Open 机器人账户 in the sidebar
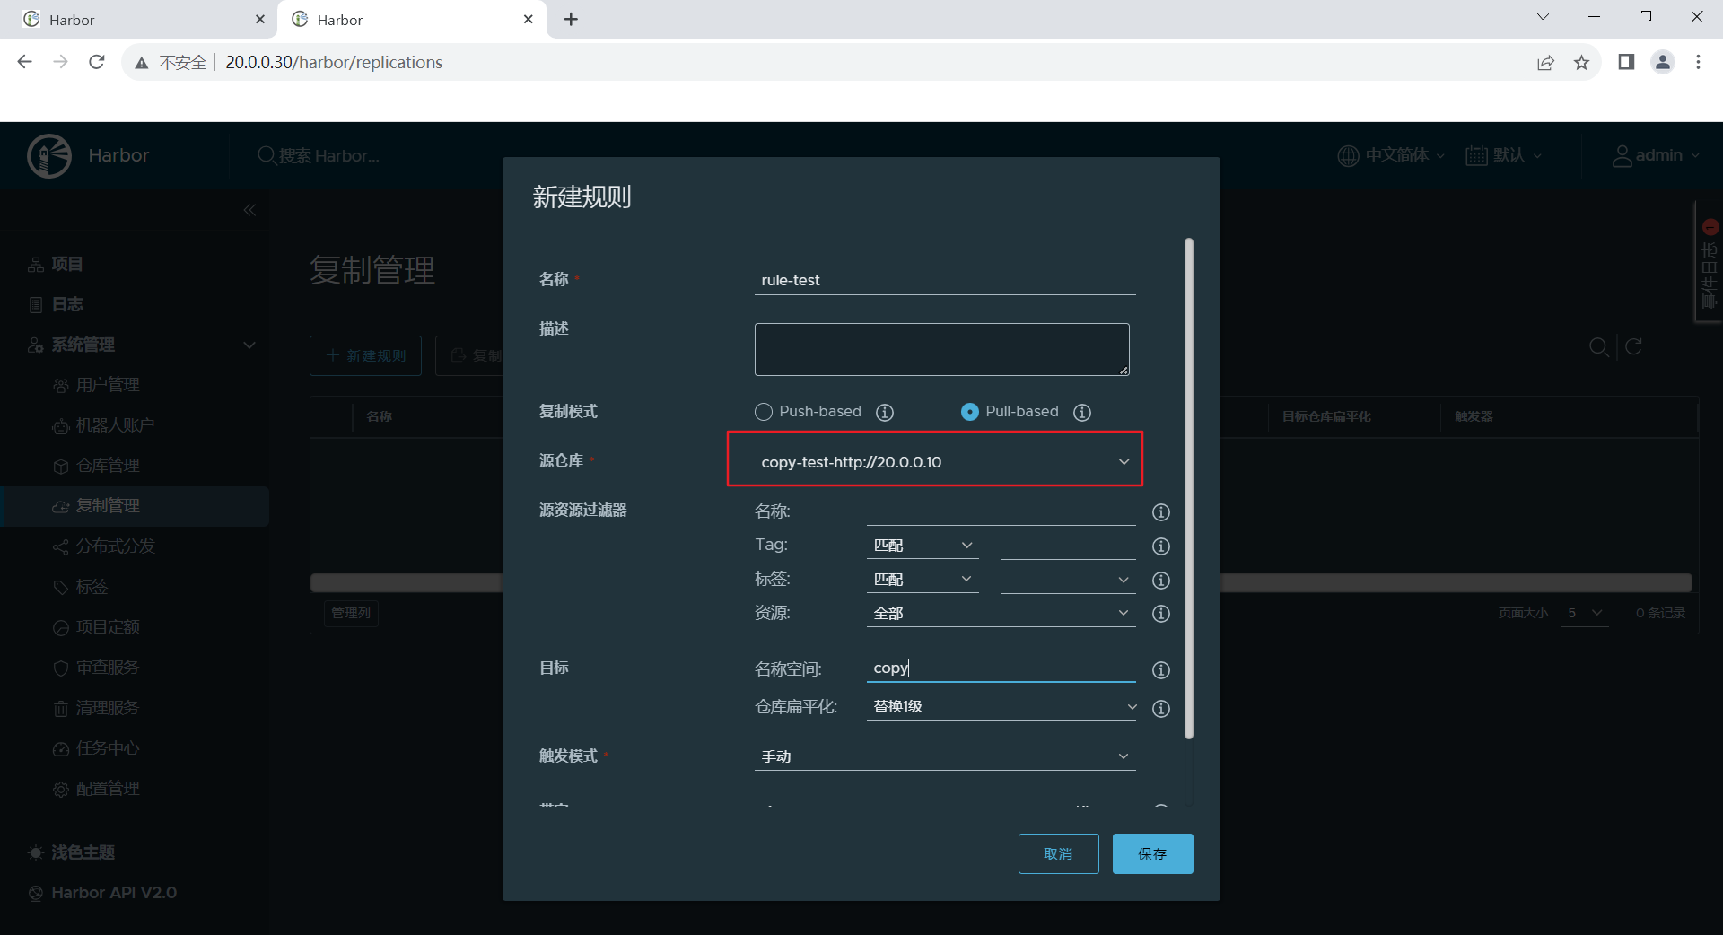The width and height of the screenshot is (1723, 935). tap(115, 425)
